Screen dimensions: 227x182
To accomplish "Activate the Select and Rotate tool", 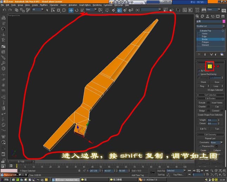I will coord(77,10).
